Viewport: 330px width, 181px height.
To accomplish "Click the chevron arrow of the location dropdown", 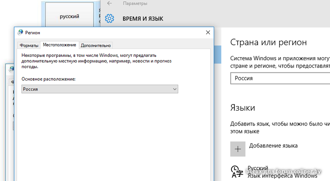I will [174, 89].
